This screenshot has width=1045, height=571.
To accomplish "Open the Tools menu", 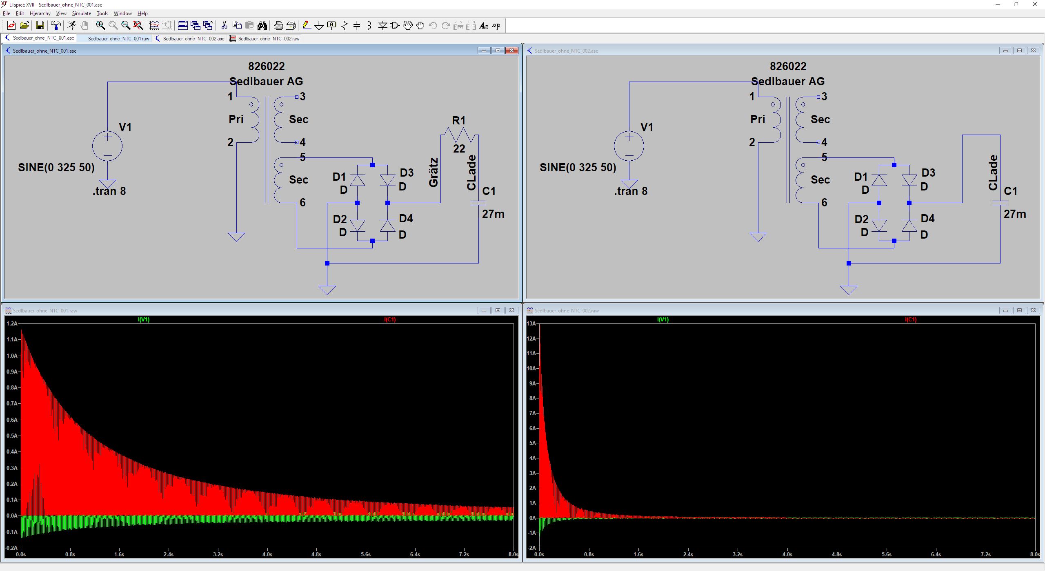I will coord(102,13).
